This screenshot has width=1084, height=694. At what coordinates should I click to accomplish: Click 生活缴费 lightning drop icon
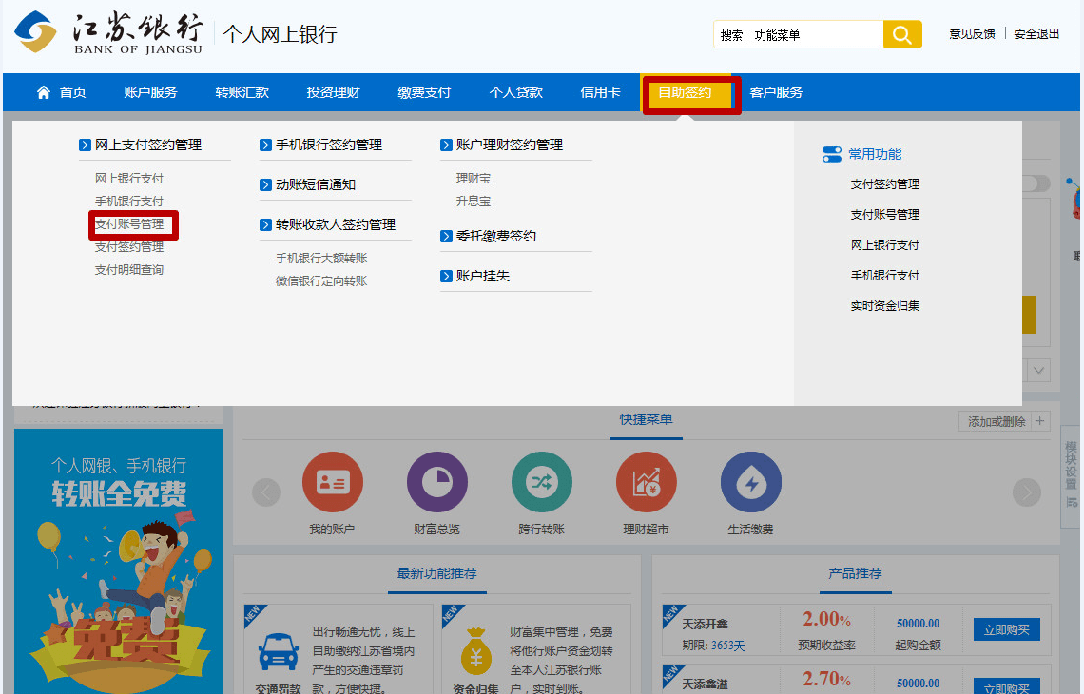tap(750, 482)
